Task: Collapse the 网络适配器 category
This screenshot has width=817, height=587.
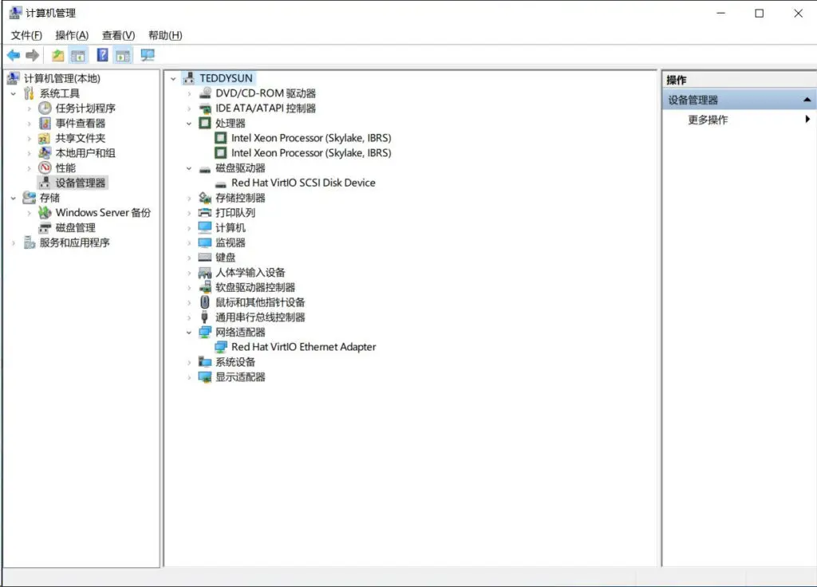Action: tap(189, 333)
